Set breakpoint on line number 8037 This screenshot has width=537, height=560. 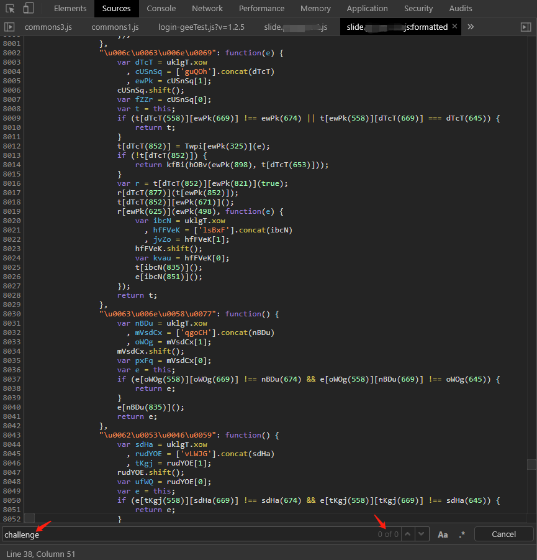12,379
